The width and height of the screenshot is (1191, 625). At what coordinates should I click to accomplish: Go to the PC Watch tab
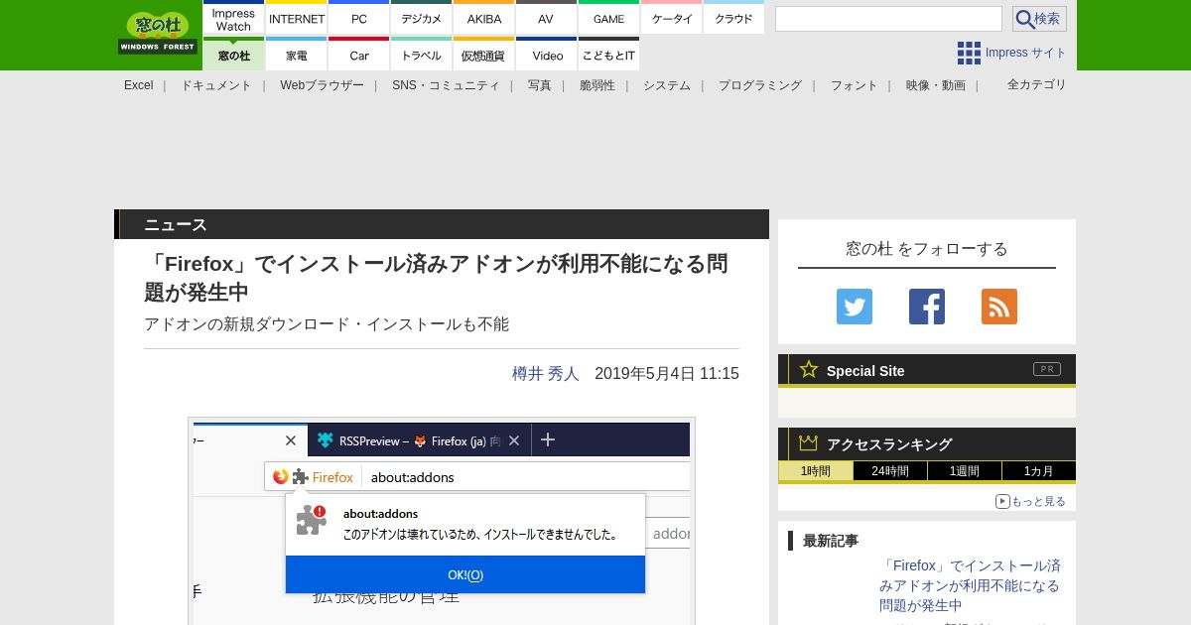358,18
